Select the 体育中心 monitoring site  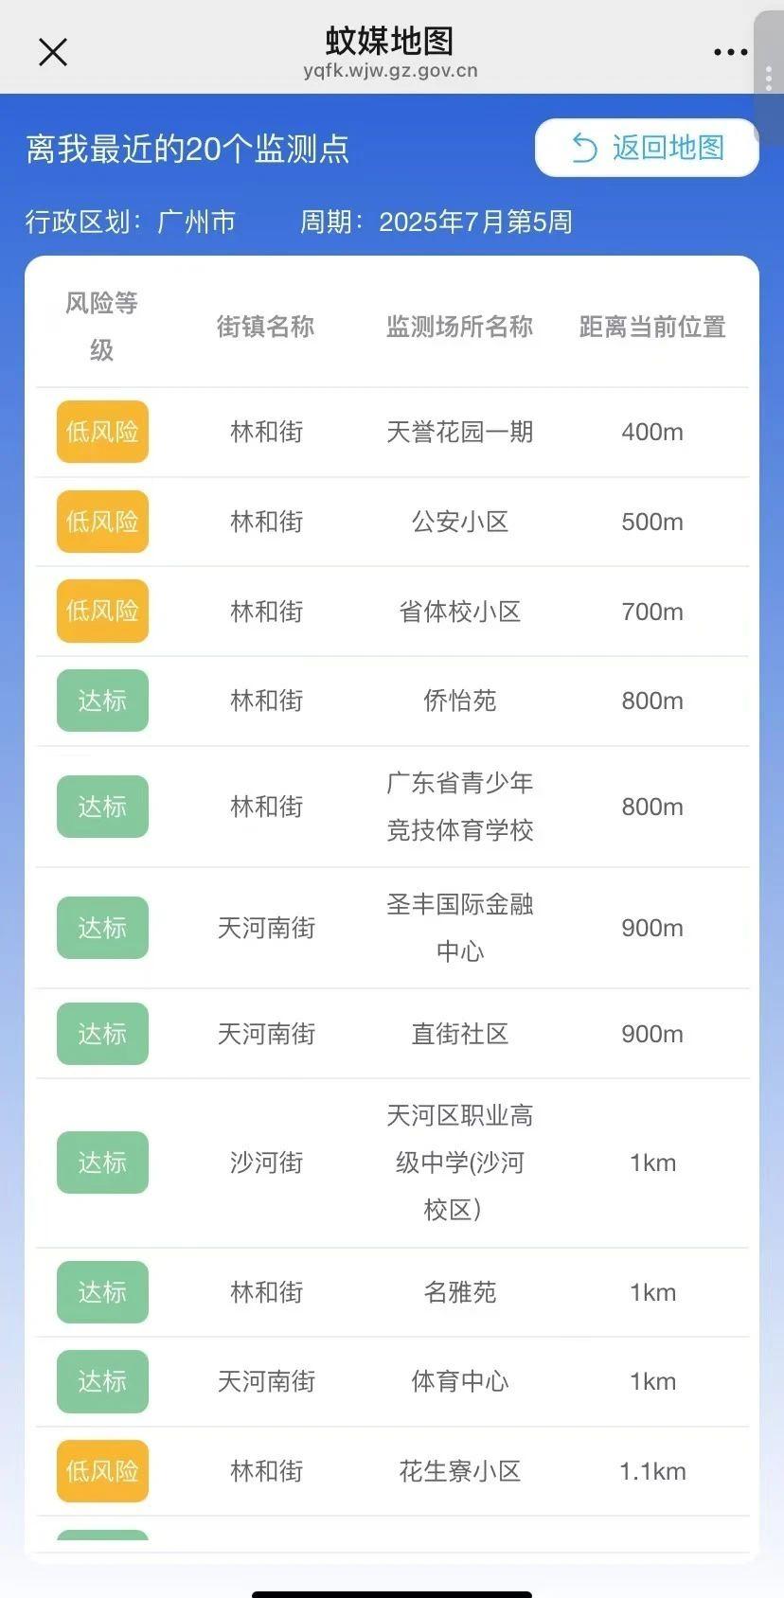tap(459, 1381)
